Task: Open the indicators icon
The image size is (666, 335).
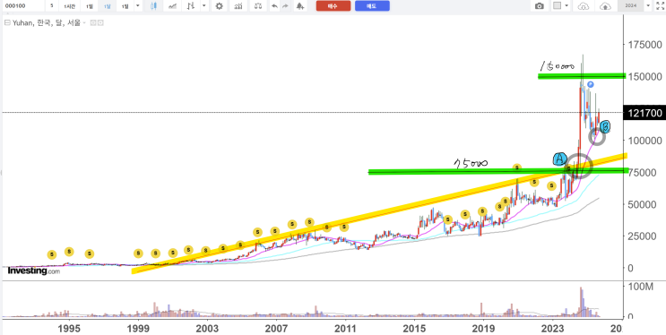Action: 238,6
